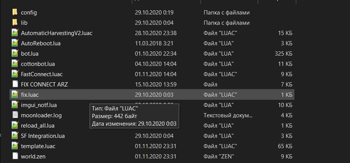Image resolution: width=350 pixels, height=163 pixels.
Task: Select the reload_all.lua file name
Action: click(x=39, y=125)
